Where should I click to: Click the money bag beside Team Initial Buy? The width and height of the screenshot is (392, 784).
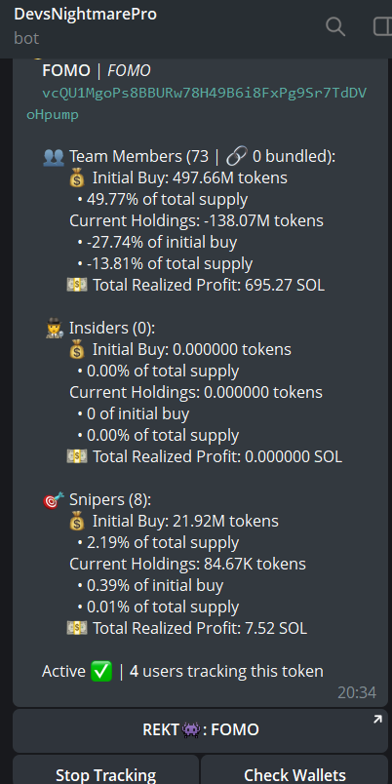(x=77, y=178)
